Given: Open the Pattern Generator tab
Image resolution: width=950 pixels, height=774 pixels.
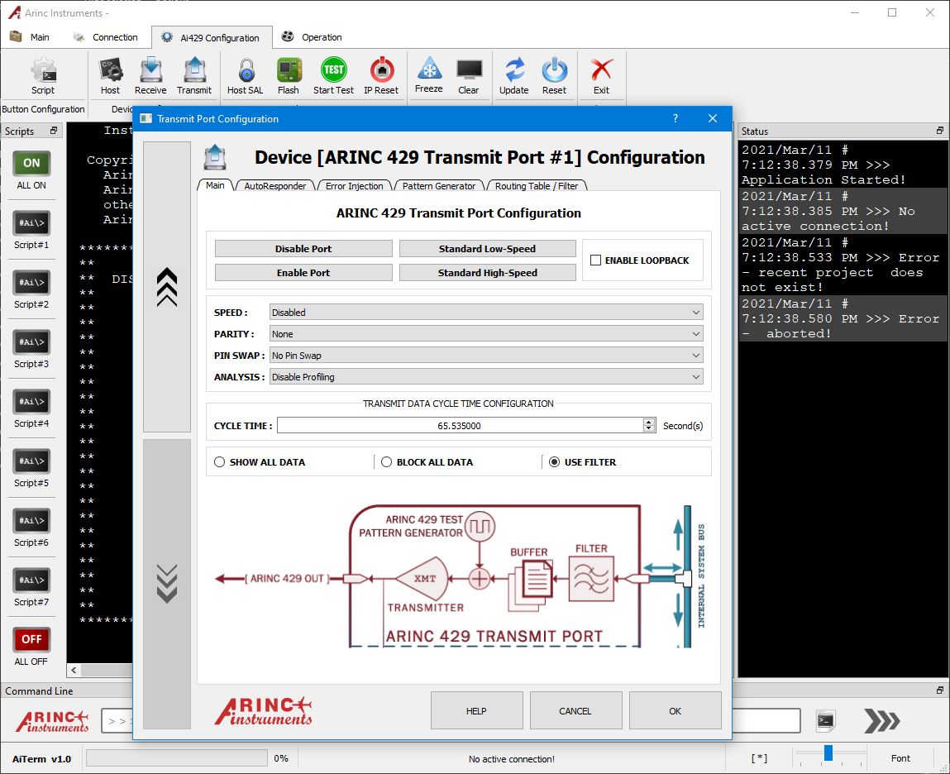Looking at the screenshot, I should (x=438, y=186).
